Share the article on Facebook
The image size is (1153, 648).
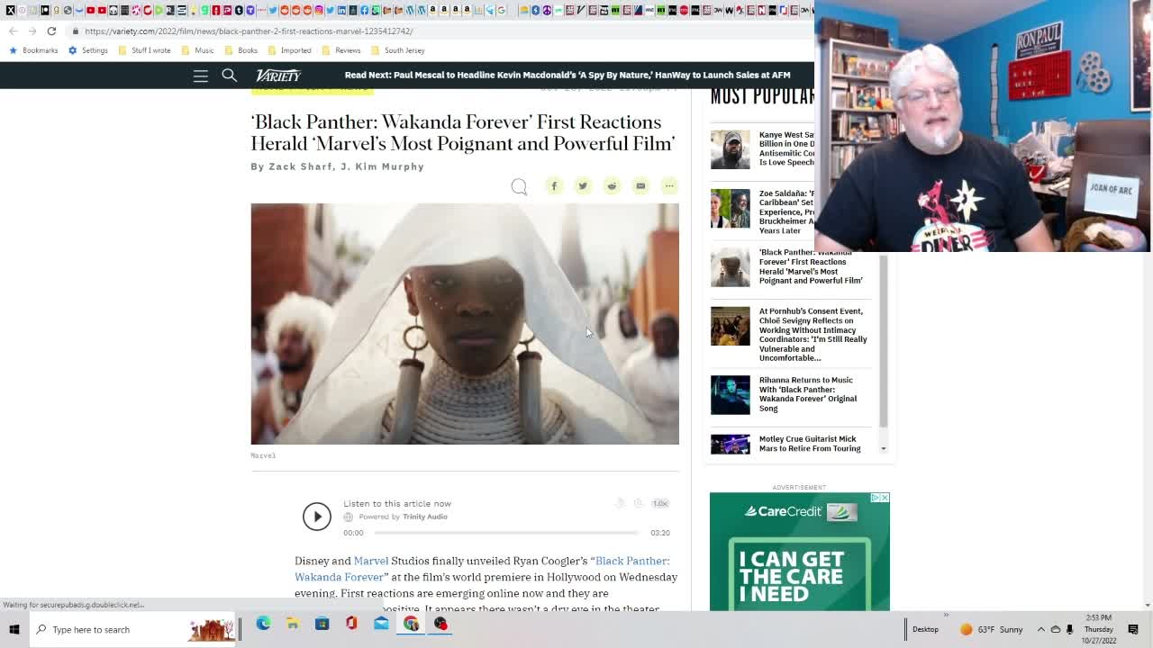(x=554, y=186)
